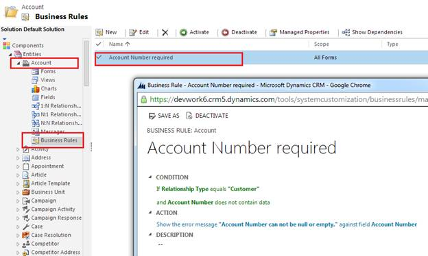The height and width of the screenshot is (256, 428).
Task: Sort by the Scope column header
Action: pyautogui.click(x=321, y=44)
